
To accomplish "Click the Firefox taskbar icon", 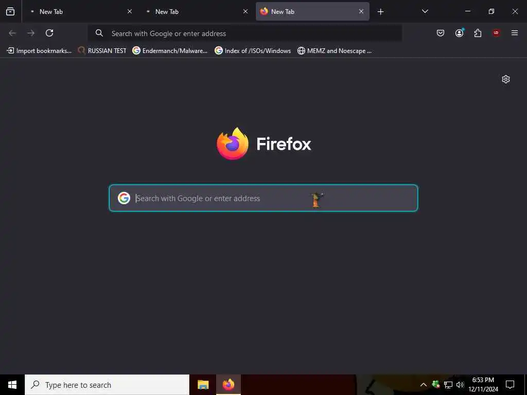I will 229,385.
